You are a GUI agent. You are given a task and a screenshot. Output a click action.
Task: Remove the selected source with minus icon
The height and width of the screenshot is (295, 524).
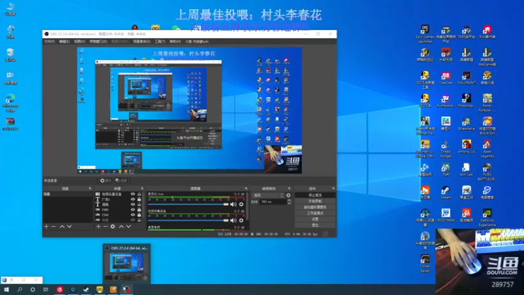tap(105, 226)
